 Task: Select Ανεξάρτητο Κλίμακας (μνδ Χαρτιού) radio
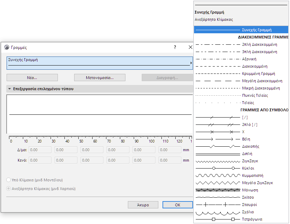point(9,189)
